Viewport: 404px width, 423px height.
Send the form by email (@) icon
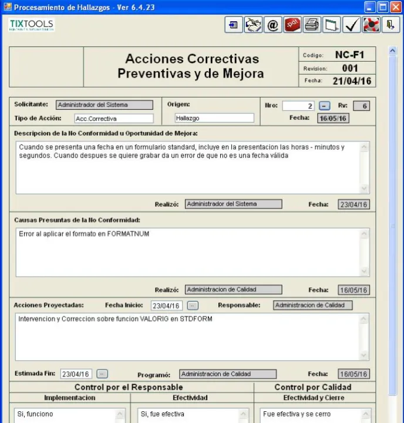point(272,25)
